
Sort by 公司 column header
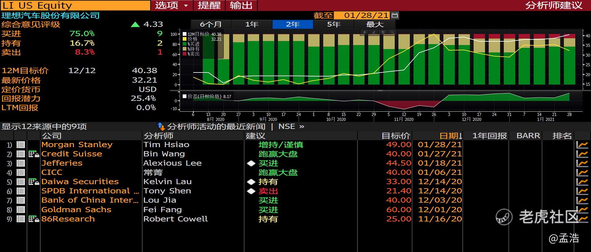pos(51,136)
